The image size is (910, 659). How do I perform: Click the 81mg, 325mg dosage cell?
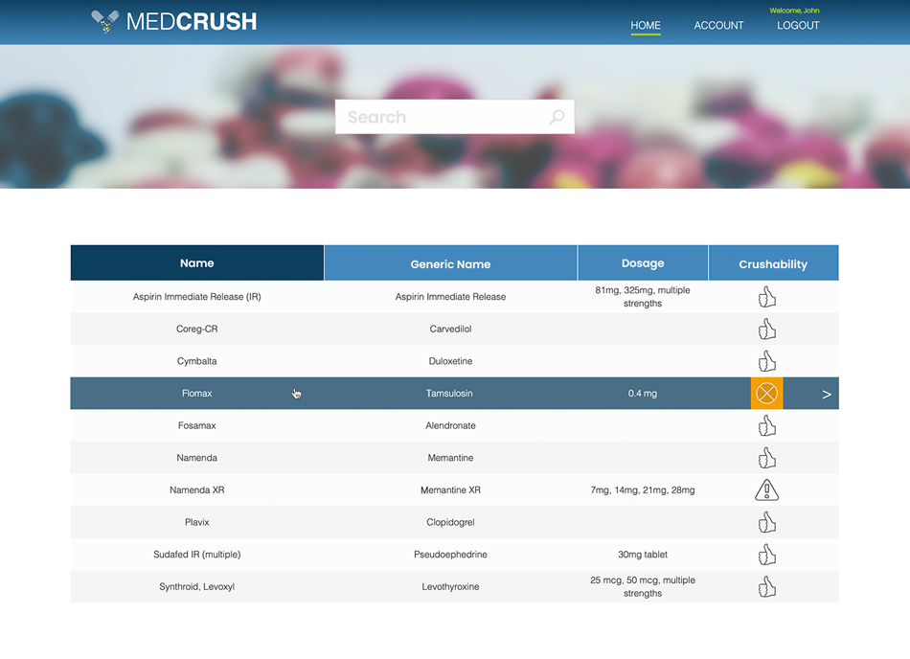(x=643, y=296)
